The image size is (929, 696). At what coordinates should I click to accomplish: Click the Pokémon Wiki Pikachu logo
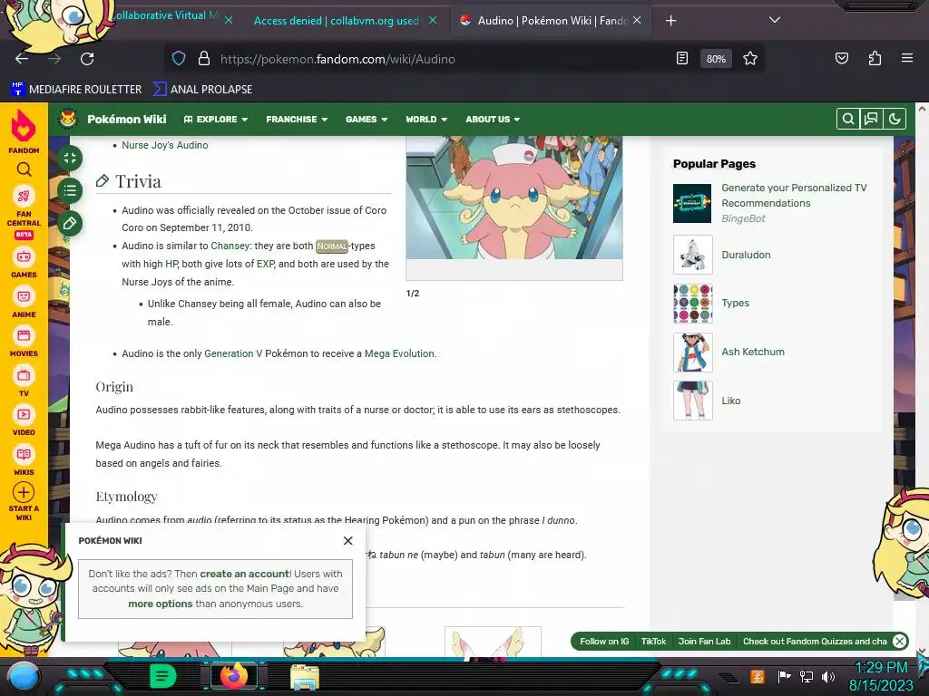(68, 119)
